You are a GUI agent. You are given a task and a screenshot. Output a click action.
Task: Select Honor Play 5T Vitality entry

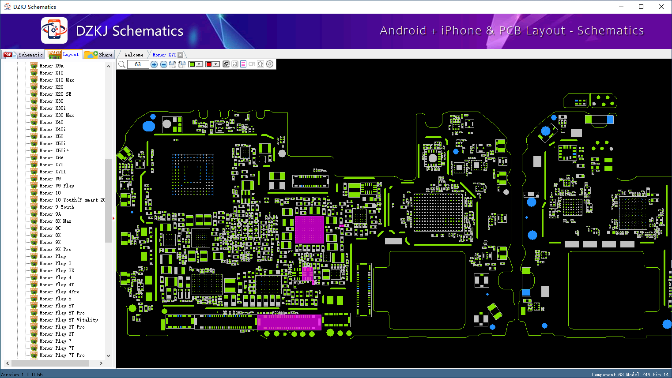(x=69, y=320)
